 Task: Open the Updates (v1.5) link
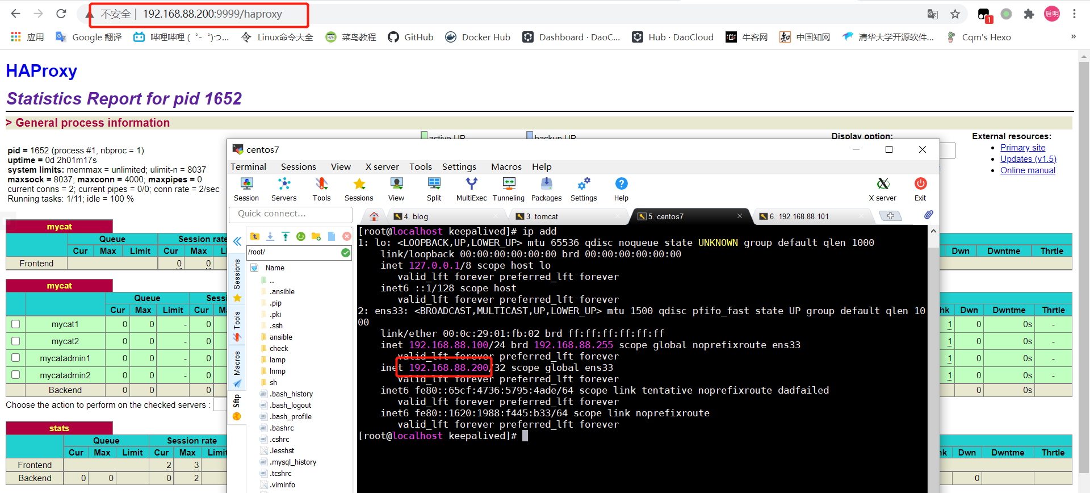pos(1028,158)
